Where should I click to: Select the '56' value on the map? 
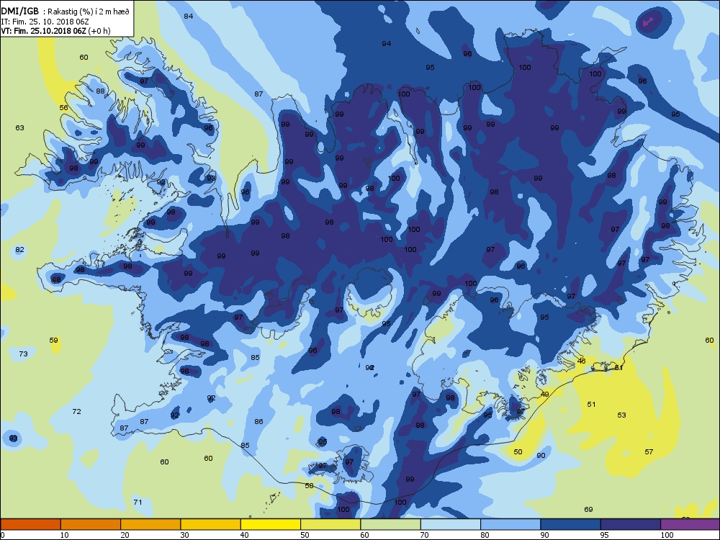(63, 108)
